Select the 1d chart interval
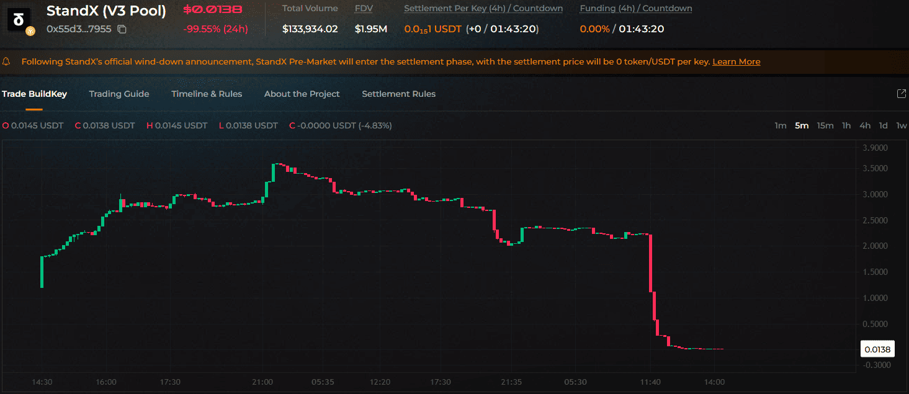Screen dimensions: 909x394 (x=884, y=125)
